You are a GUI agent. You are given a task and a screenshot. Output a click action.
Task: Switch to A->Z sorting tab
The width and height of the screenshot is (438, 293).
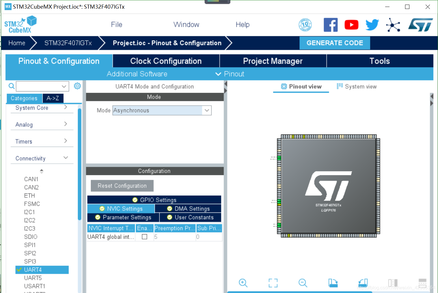click(53, 98)
